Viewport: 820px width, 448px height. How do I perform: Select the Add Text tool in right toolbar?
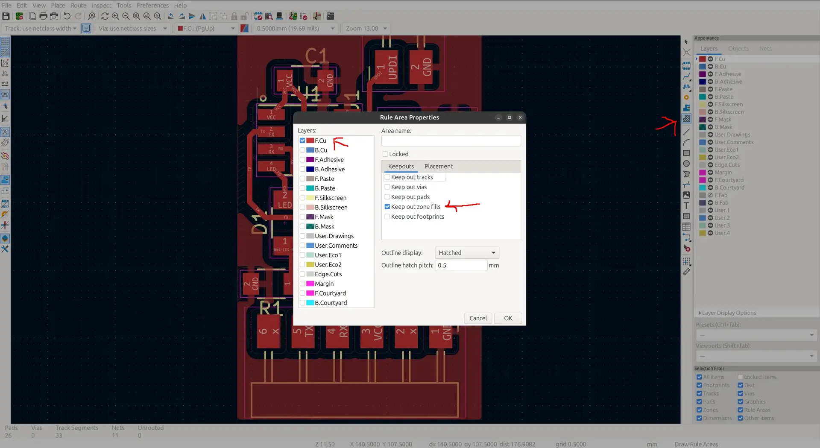point(686,205)
